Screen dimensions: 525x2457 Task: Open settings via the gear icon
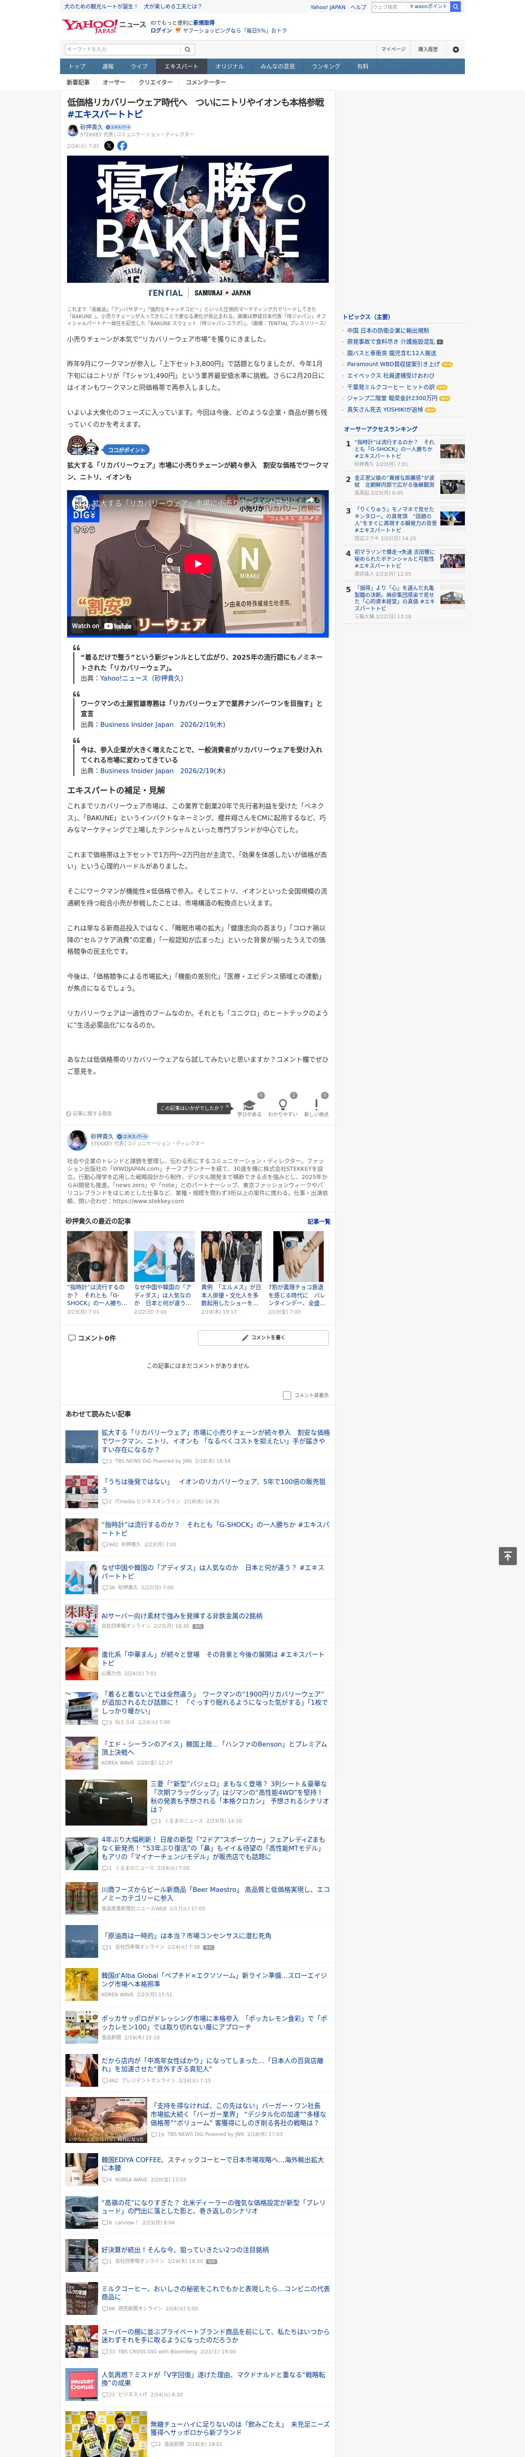tap(455, 50)
